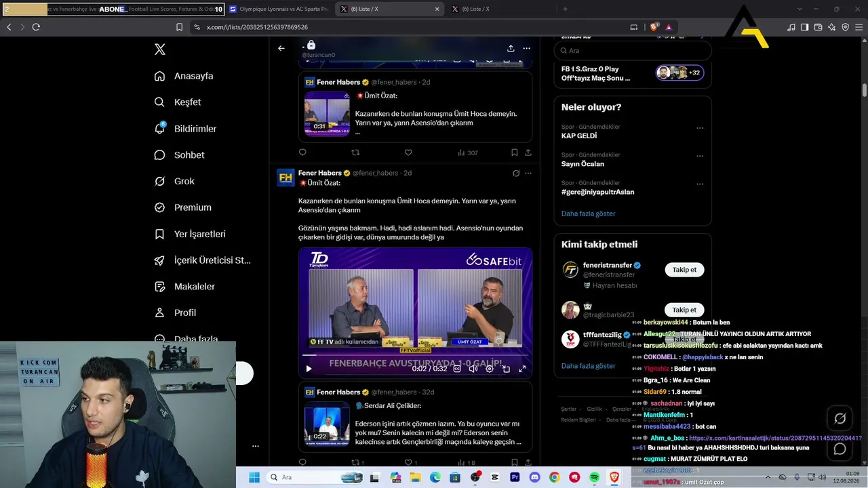
Task: Reply to the top tweet with 307 views
Action: [x=302, y=152]
